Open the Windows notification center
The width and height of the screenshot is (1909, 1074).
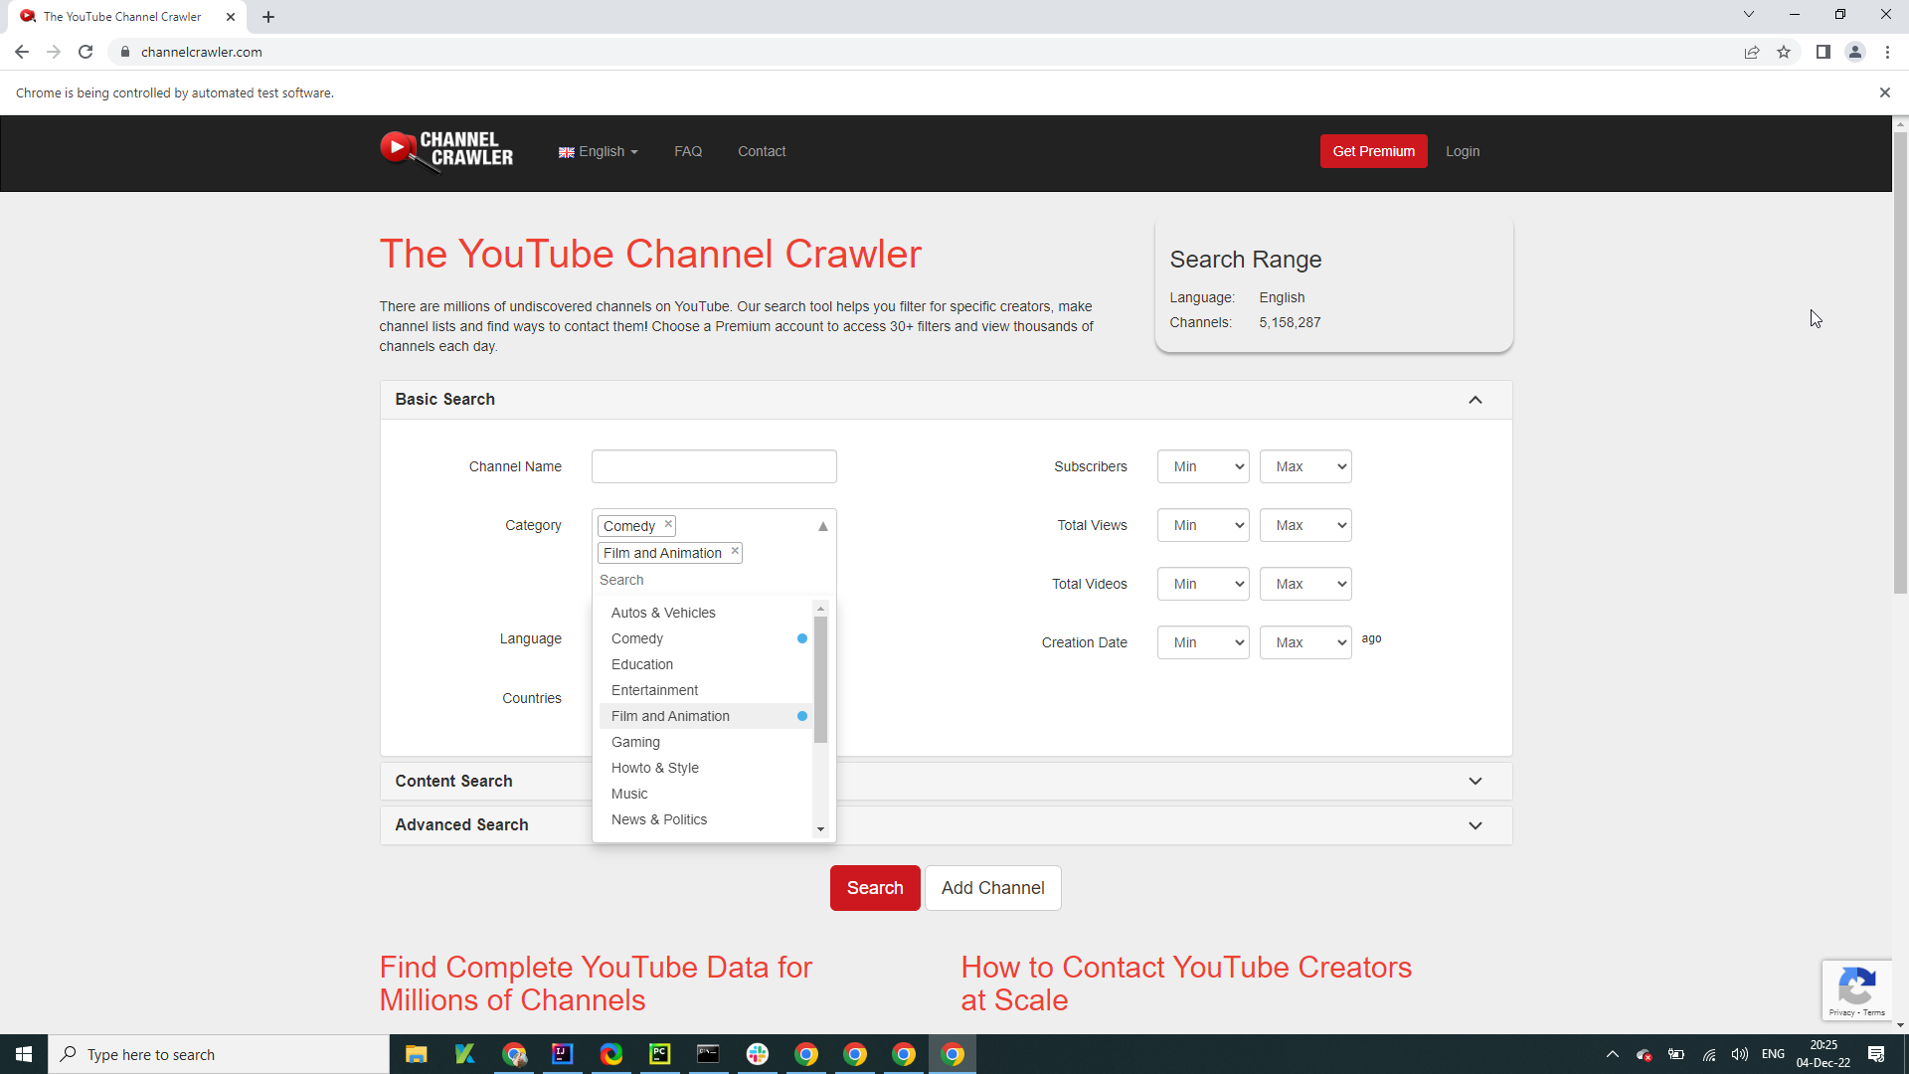1876,1054
